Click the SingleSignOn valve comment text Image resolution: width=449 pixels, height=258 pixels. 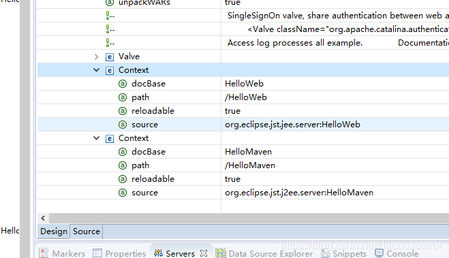(x=338, y=16)
